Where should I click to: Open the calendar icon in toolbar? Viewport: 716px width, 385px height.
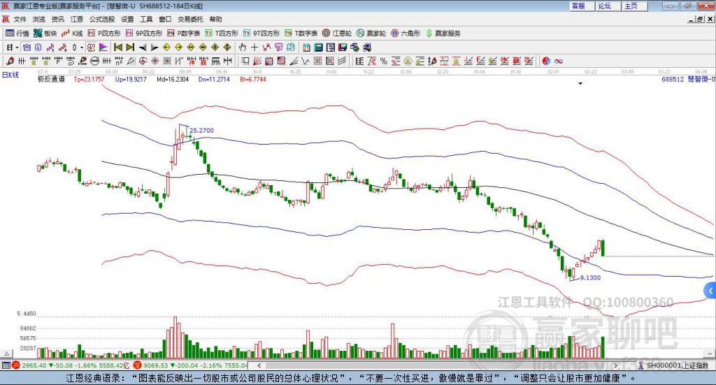[x=306, y=48]
